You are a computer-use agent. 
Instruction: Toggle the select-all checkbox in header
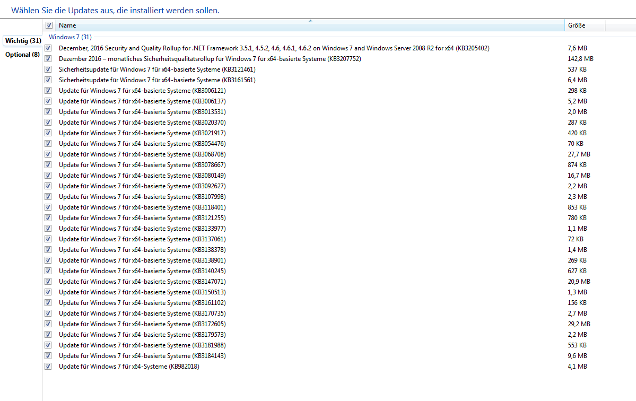(x=49, y=25)
